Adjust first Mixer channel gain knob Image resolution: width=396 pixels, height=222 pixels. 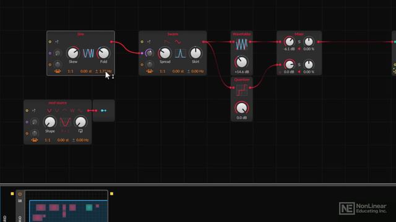coord(289,42)
